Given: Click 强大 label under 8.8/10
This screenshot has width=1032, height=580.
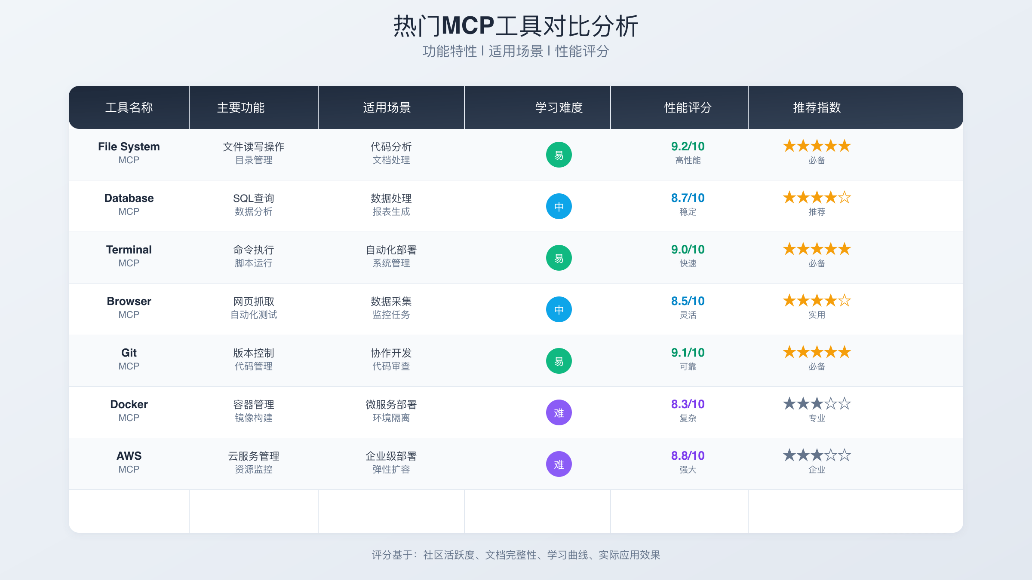Looking at the screenshot, I should pos(688,470).
